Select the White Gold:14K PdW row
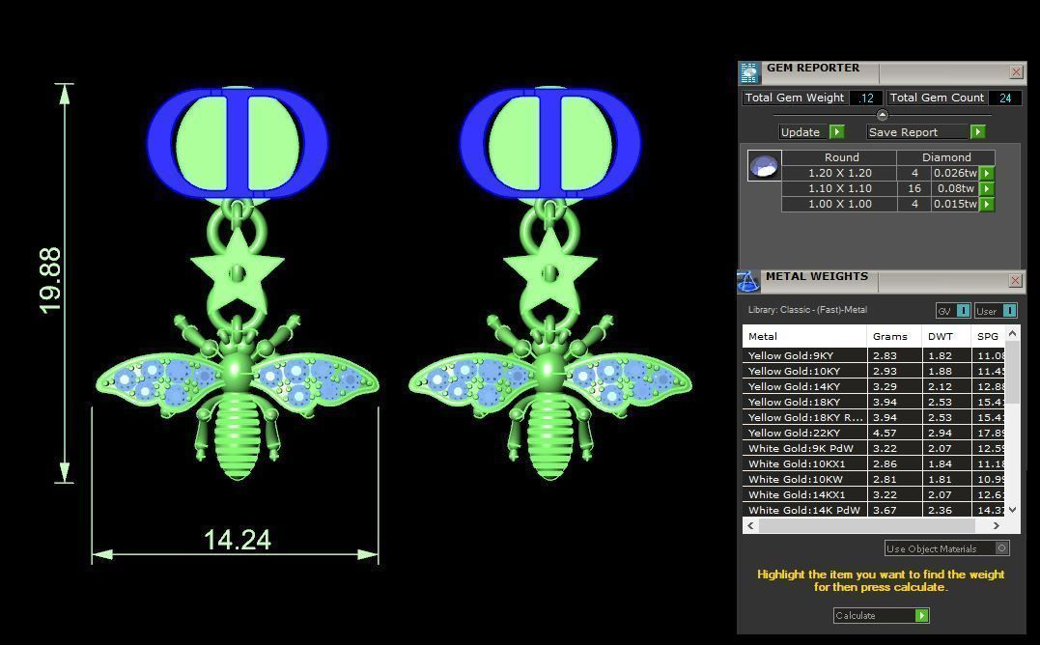 pyautogui.click(x=874, y=510)
